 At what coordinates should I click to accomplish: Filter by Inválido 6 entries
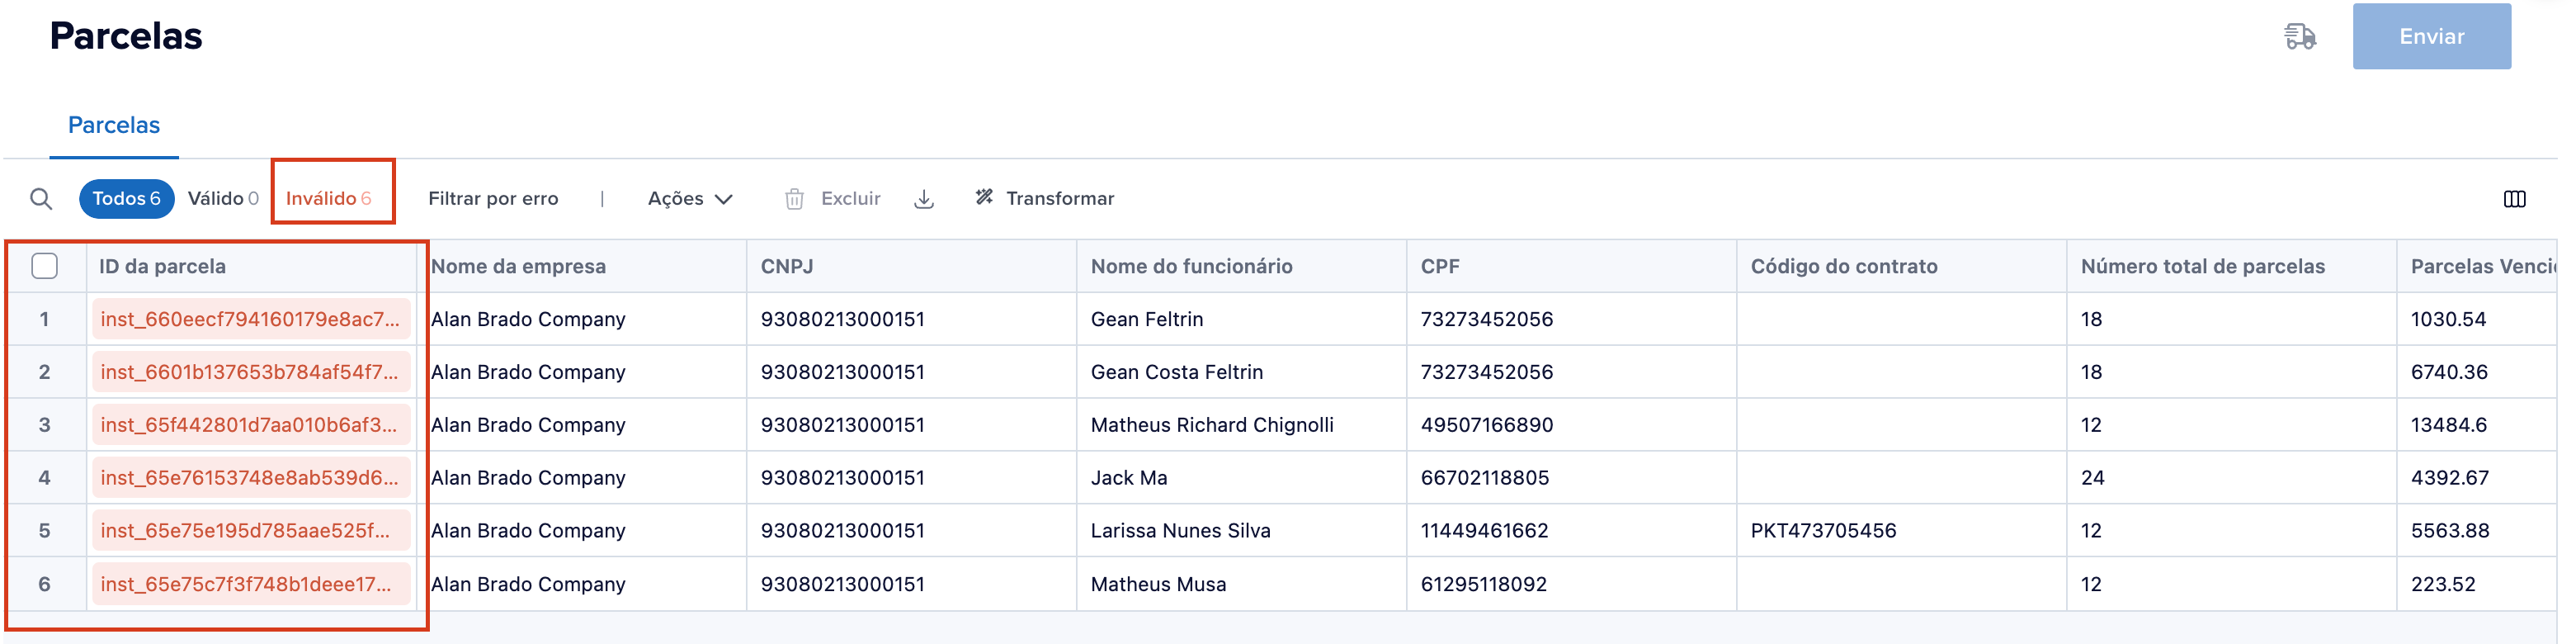coord(329,199)
